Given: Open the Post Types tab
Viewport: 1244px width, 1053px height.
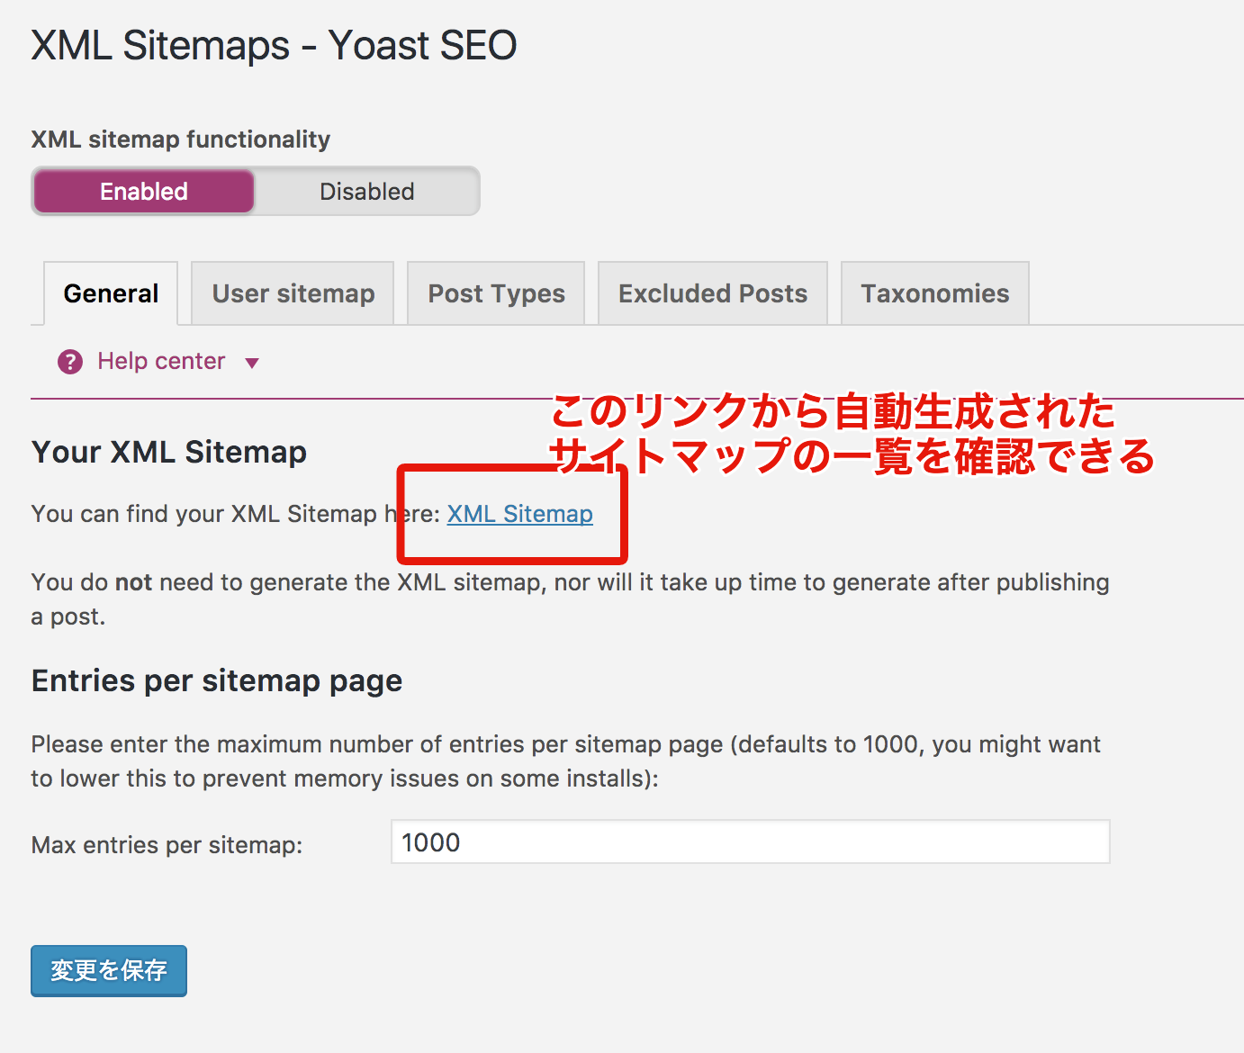Looking at the screenshot, I should click(x=496, y=293).
